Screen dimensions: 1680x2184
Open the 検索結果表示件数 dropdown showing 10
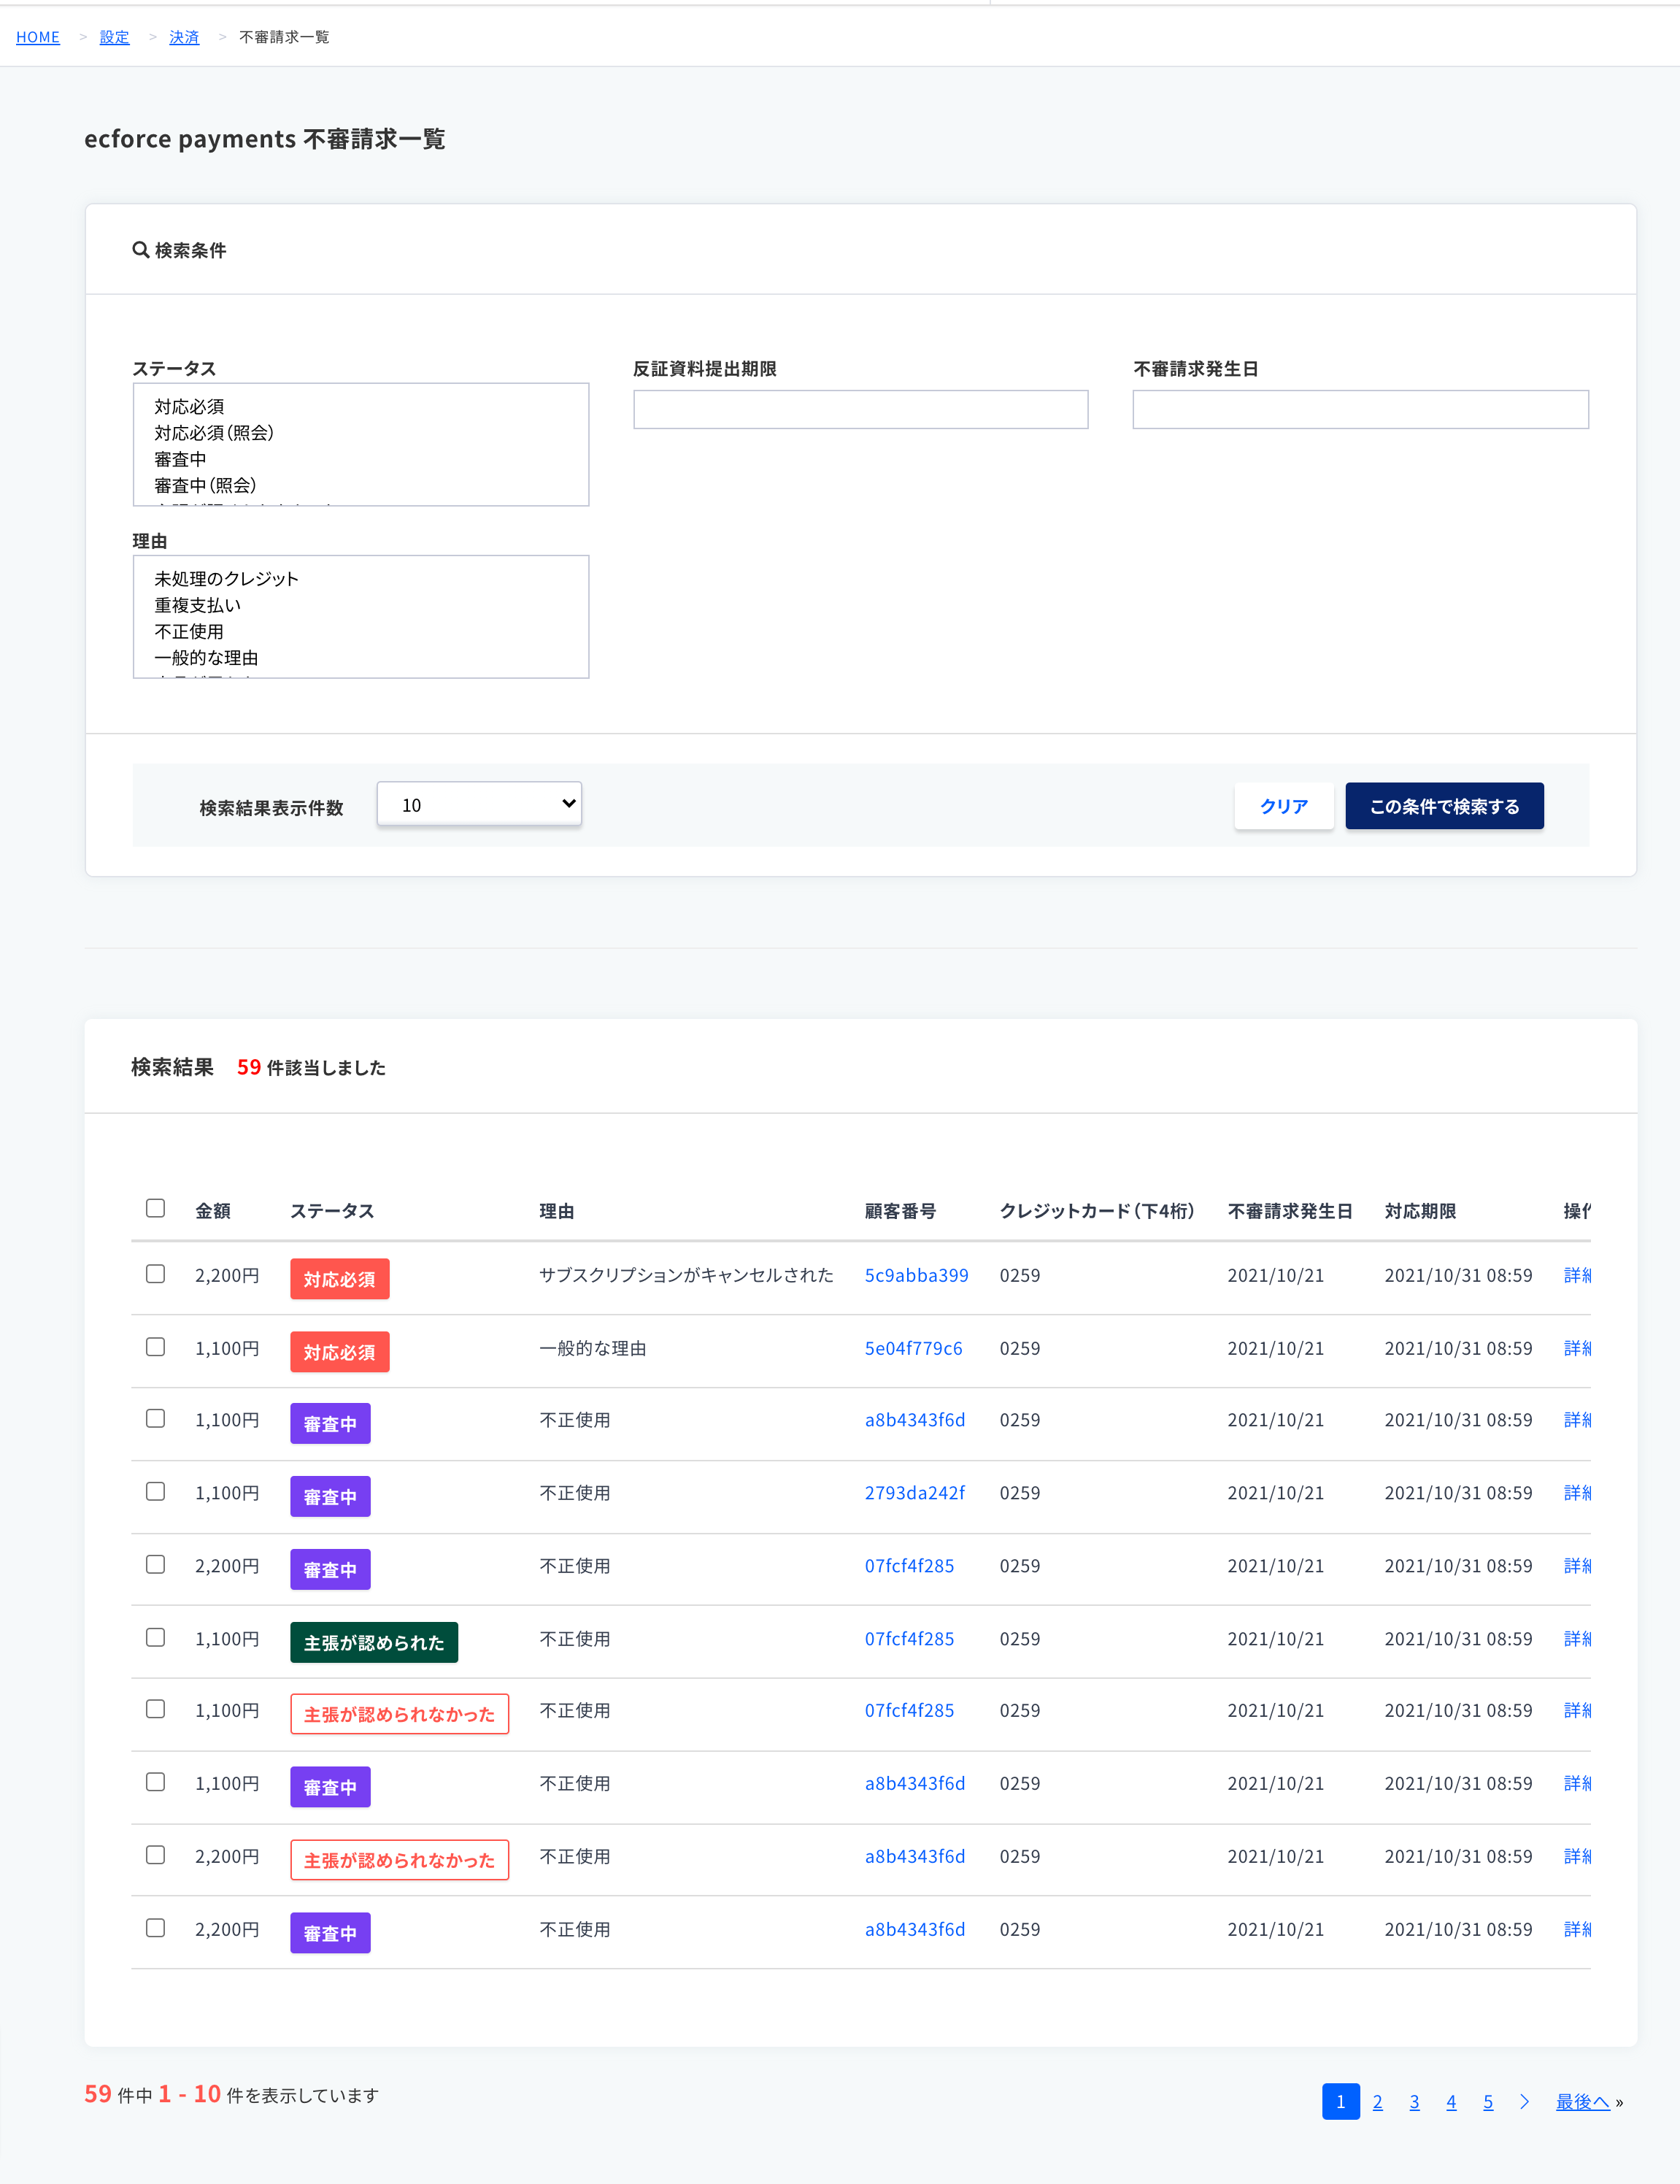[479, 804]
